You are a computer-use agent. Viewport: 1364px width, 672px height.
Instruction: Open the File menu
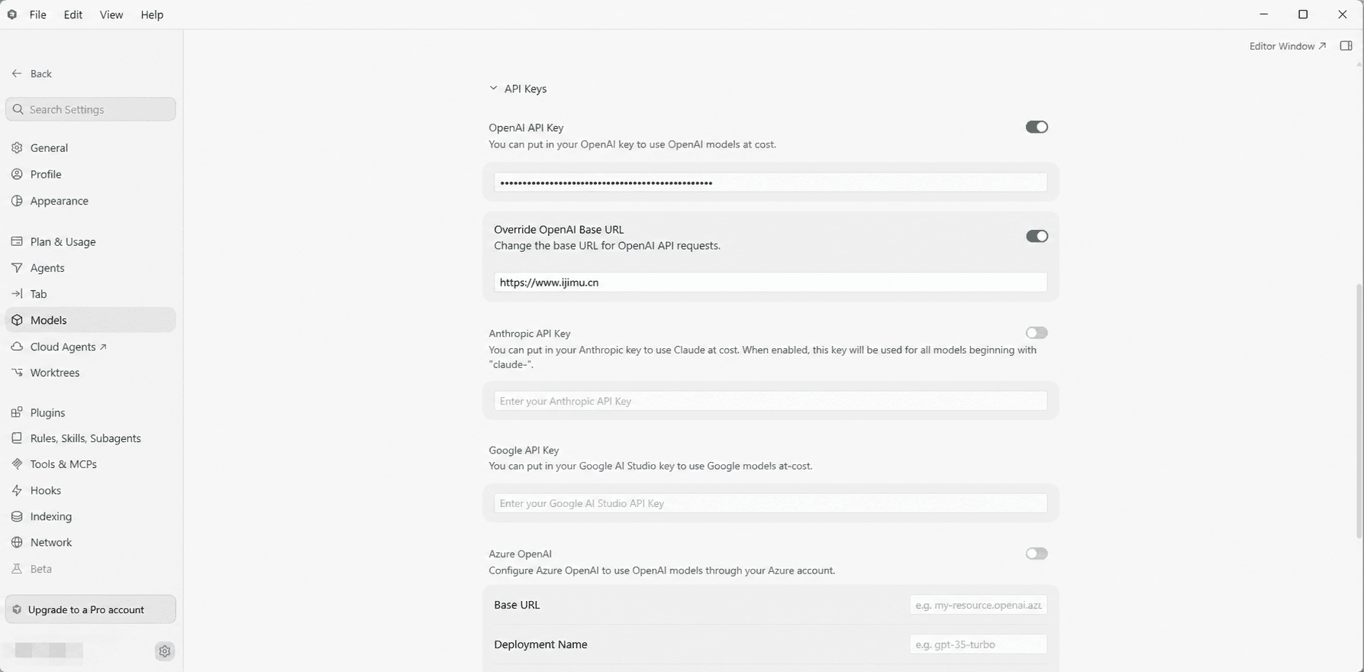tap(37, 15)
